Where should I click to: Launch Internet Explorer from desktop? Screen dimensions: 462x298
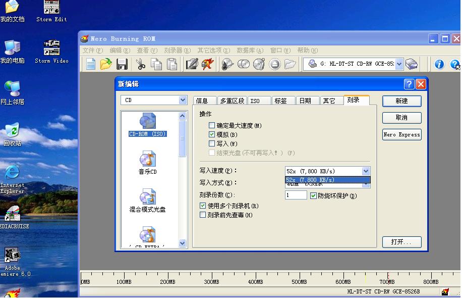pos(13,179)
